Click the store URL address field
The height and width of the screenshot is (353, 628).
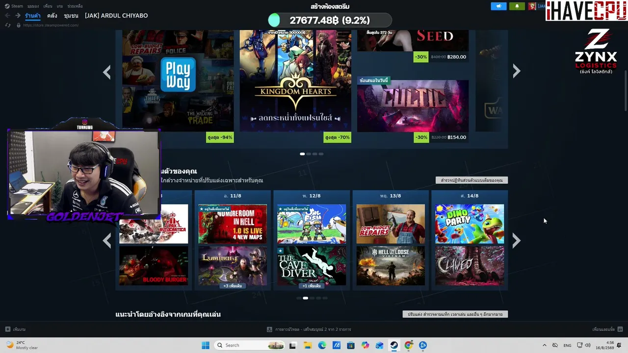click(x=51, y=25)
